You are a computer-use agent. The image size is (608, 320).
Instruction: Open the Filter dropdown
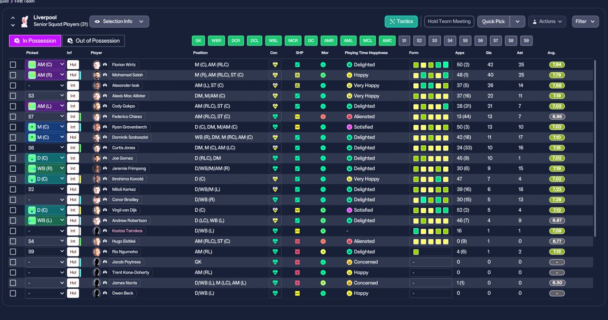[x=585, y=21]
